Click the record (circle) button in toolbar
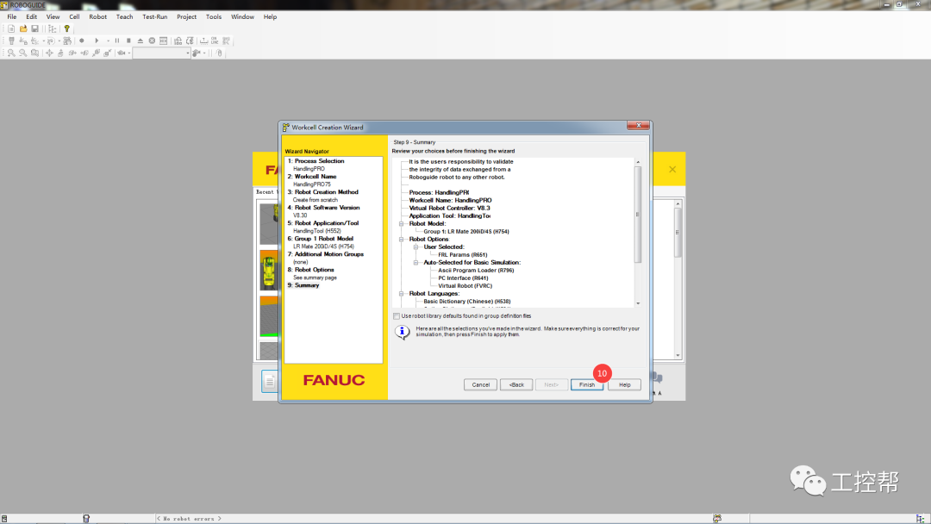931x524 pixels. (82, 41)
